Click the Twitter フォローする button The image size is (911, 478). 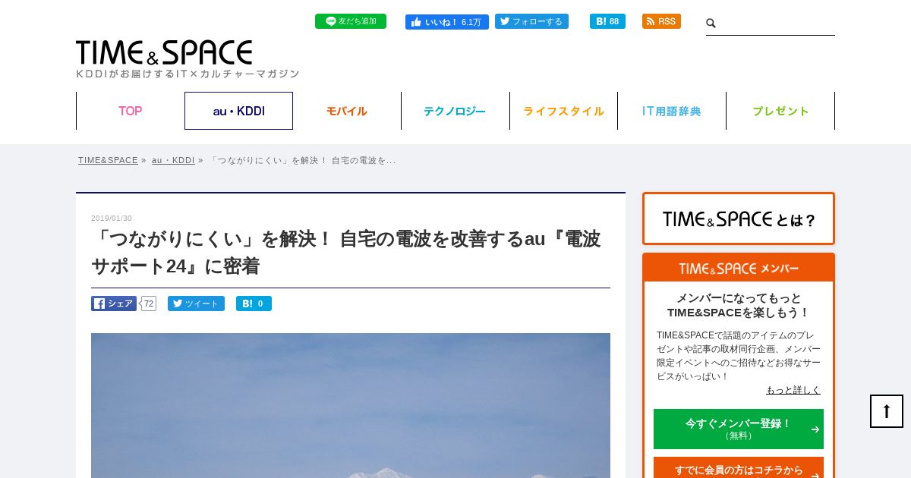(x=531, y=21)
